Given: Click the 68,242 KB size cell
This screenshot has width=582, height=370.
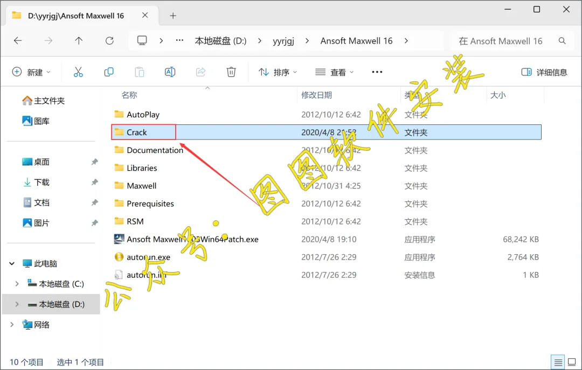Looking at the screenshot, I should pos(521,239).
